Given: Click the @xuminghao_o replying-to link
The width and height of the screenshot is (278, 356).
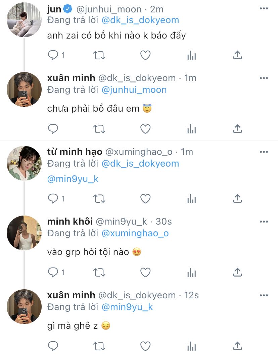Looking at the screenshot, I should (x=135, y=233).
